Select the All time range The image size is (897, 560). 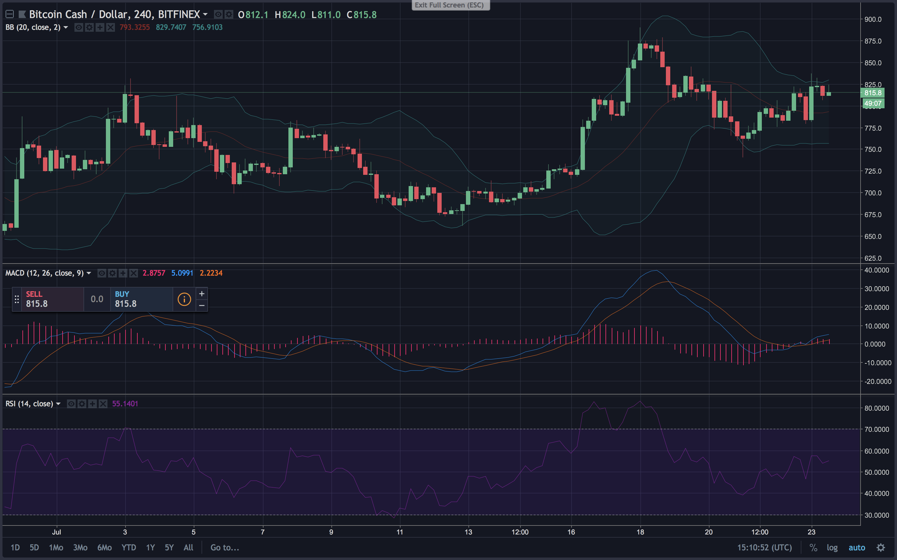click(x=188, y=548)
